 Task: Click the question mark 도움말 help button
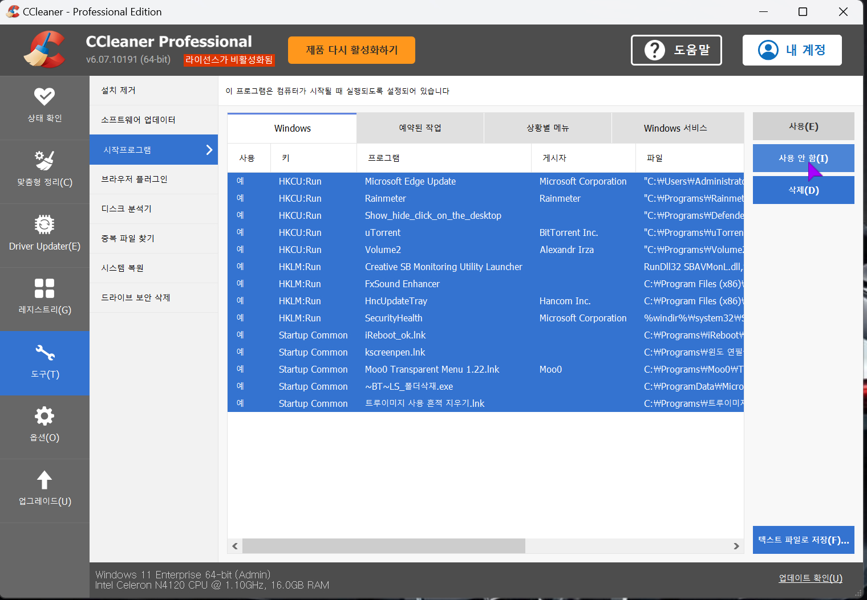click(x=676, y=50)
